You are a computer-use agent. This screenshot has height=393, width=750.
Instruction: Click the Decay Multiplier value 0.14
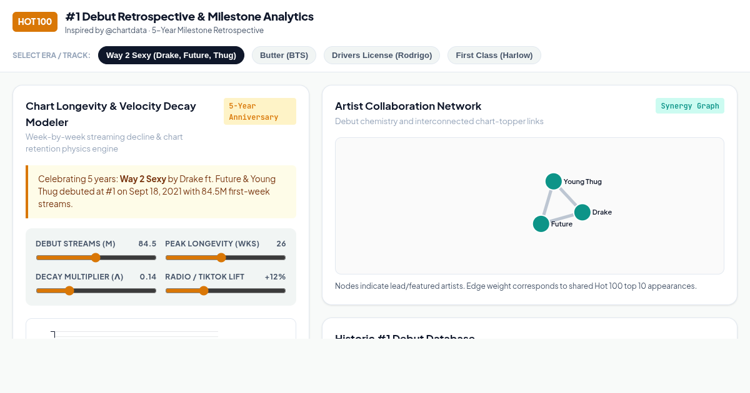pyautogui.click(x=148, y=277)
